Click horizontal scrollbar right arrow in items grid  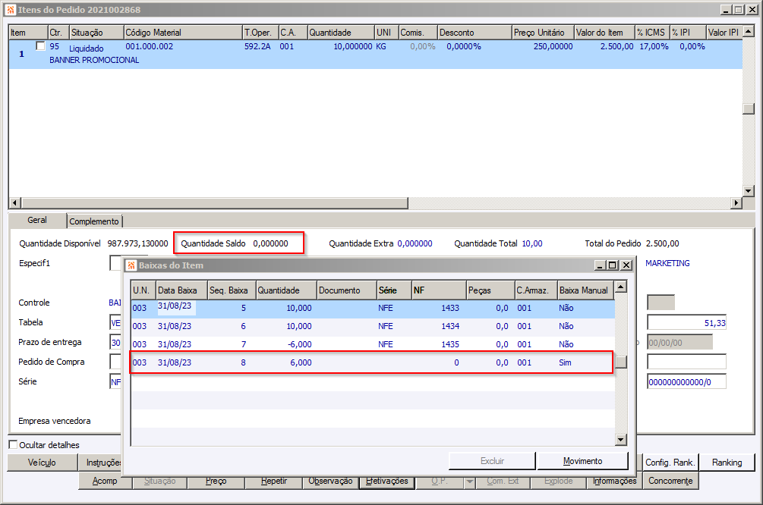tap(736, 202)
